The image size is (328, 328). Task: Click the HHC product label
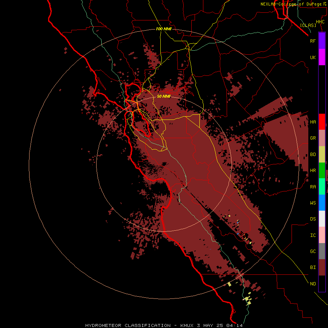(x=320, y=22)
